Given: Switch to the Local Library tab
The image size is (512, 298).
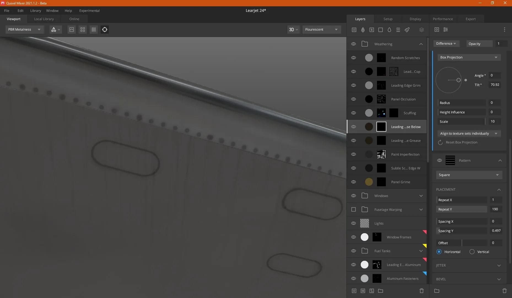Looking at the screenshot, I should pyautogui.click(x=44, y=19).
